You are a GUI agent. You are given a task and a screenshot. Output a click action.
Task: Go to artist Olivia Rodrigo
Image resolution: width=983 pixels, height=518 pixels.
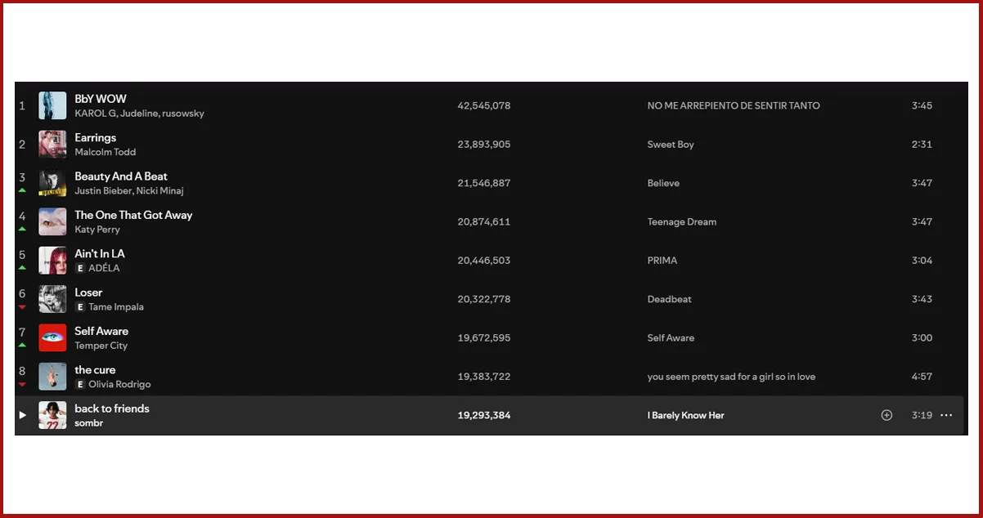coord(119,384)
